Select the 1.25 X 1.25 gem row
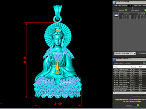This screenshot has width=146, height=109. [x=132, y=16]
